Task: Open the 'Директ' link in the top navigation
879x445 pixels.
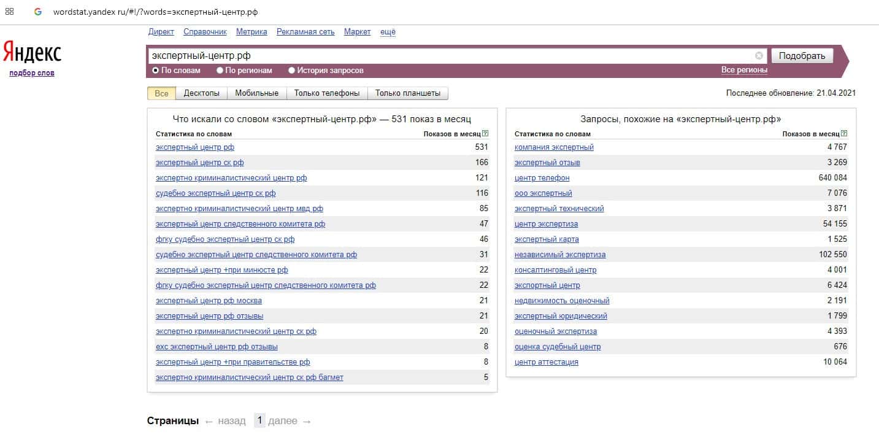Action: [161, 32]
